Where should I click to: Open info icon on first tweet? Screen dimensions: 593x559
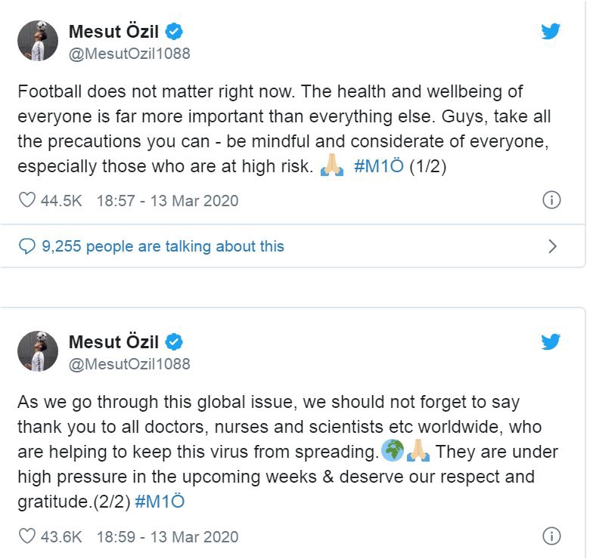(552, 200)
